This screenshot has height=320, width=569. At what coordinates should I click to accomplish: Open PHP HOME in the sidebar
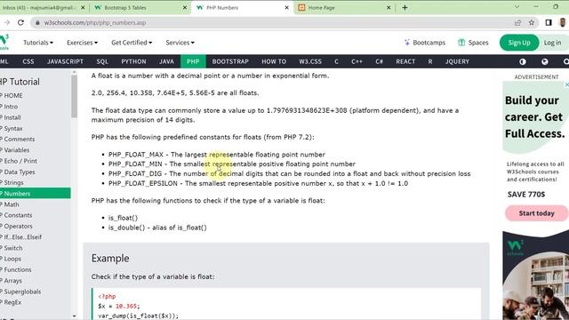36,95
